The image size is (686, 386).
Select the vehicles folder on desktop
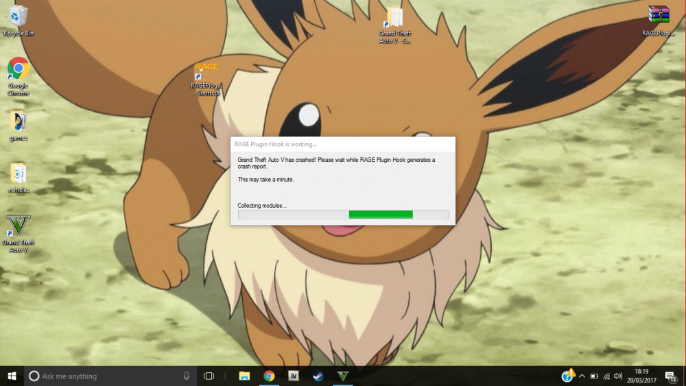coord(18,178)
